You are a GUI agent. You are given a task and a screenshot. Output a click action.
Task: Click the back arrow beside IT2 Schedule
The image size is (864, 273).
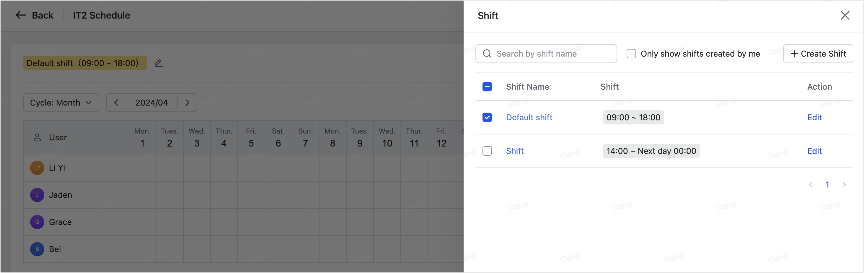point(20,15)
